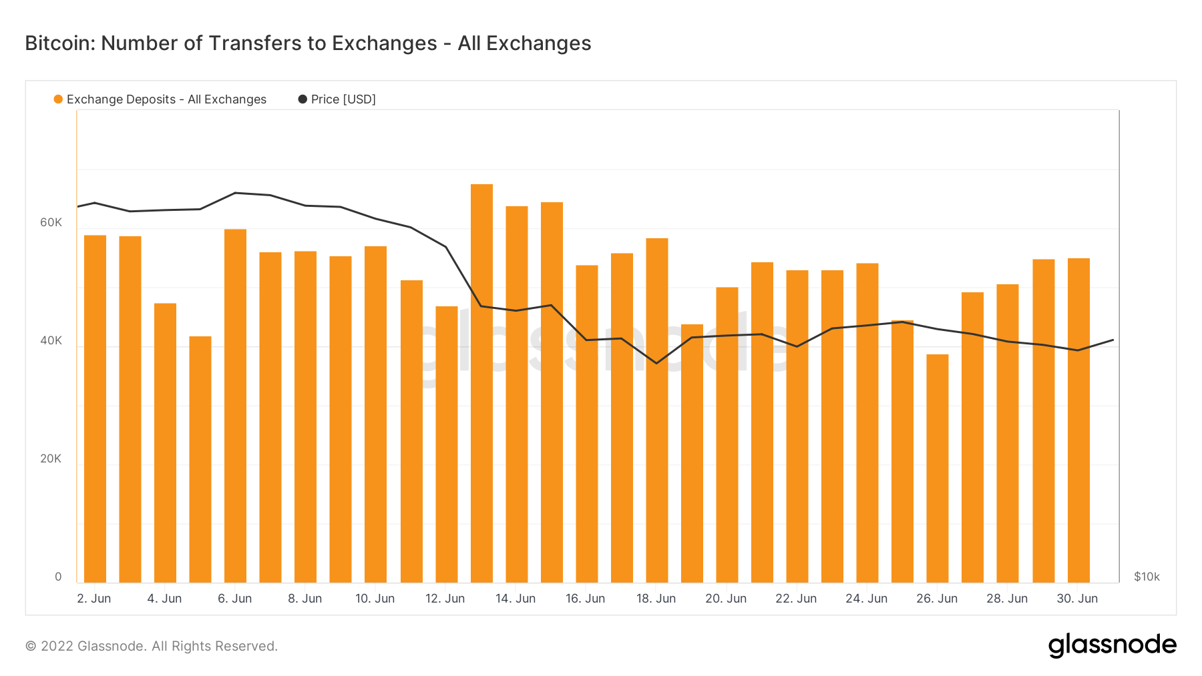Click the 24. Jun x-axis label
The height and width of the screenshot is (676, 1202).
867,599
